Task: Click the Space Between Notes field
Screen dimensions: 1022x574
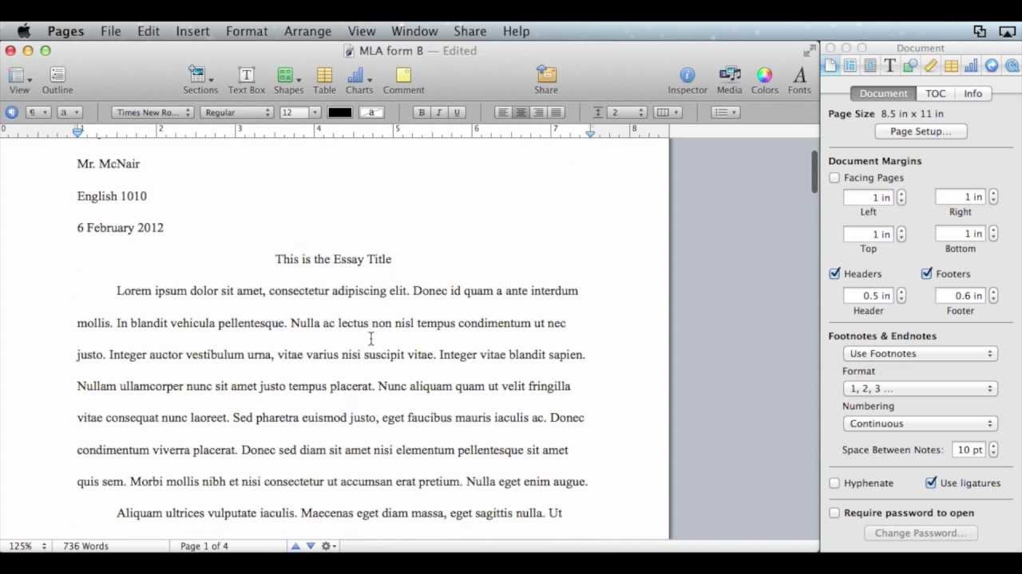Action: pos(969,450)
